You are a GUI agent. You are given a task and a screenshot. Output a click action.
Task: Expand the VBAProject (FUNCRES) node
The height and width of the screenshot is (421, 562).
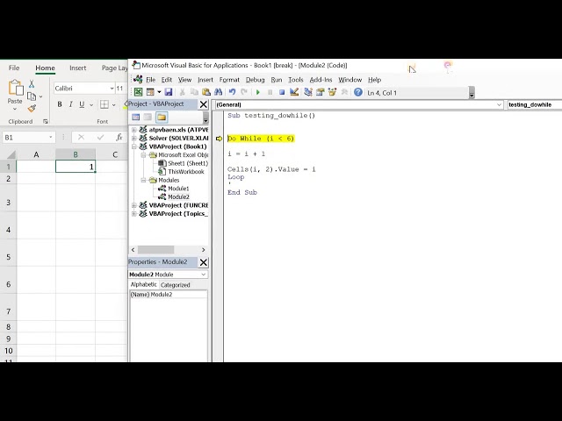[x=133, y=205]
